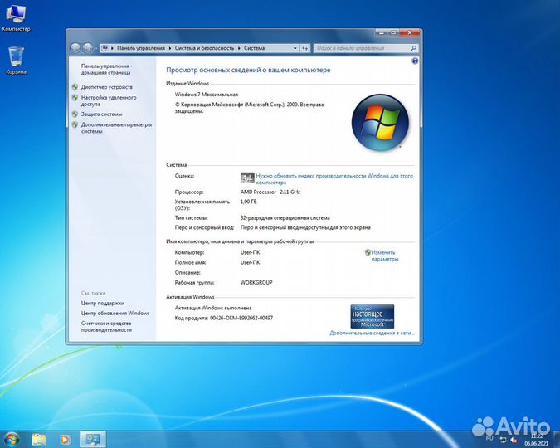Select the Control Panel taskbar button

93,440
